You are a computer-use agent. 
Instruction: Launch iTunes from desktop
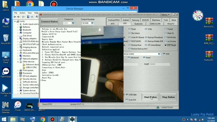[18, 106]
